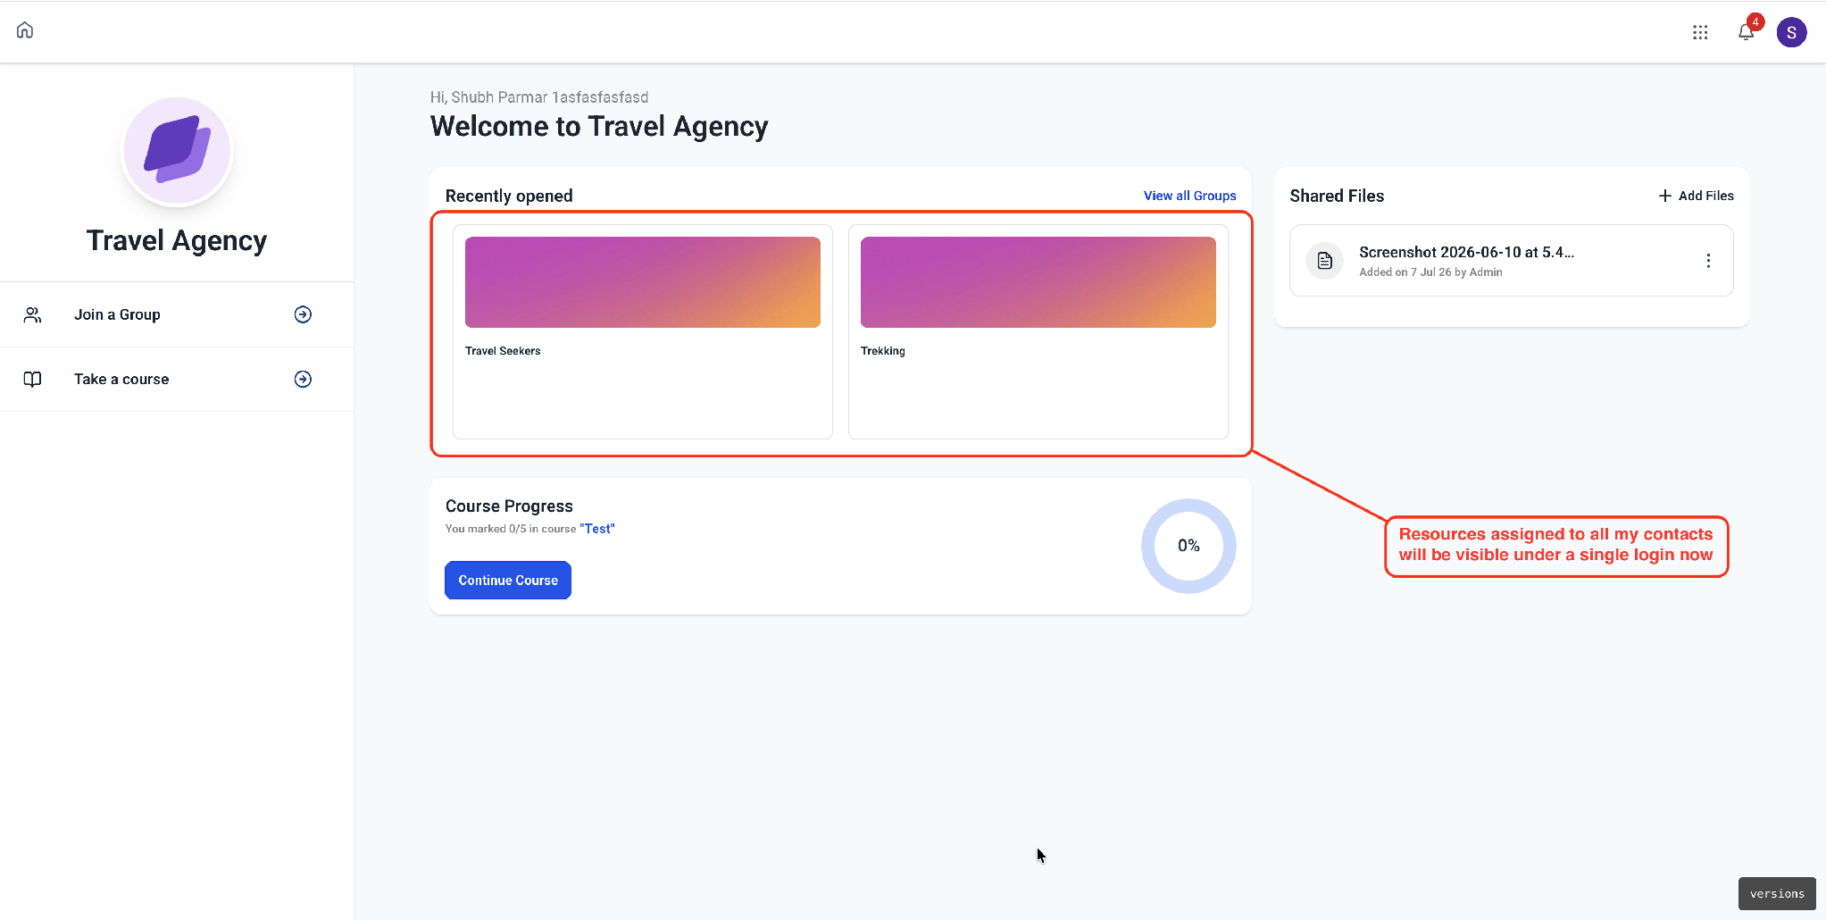Click the Add Files button
Image resolution: width=1826 pixels, height=920 pixels.
pyautogui.click(x=1696, y=196)
